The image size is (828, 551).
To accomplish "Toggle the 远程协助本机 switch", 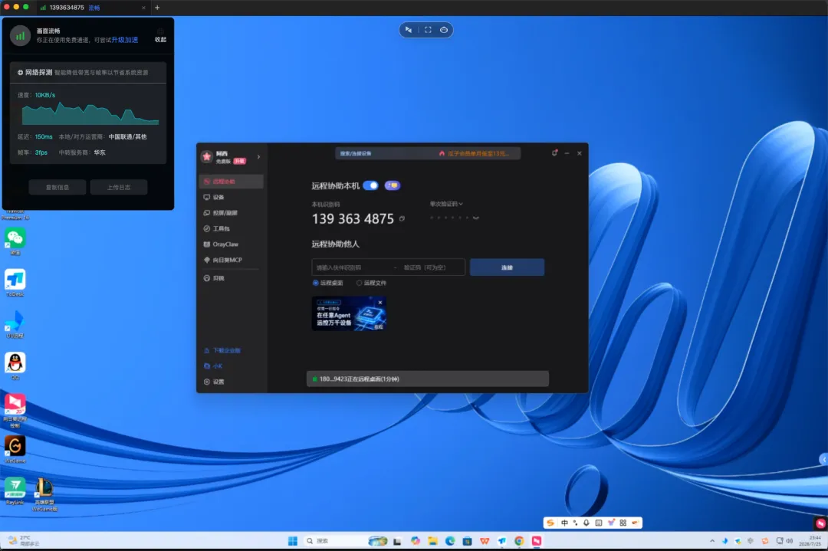I will pos(371,185).
